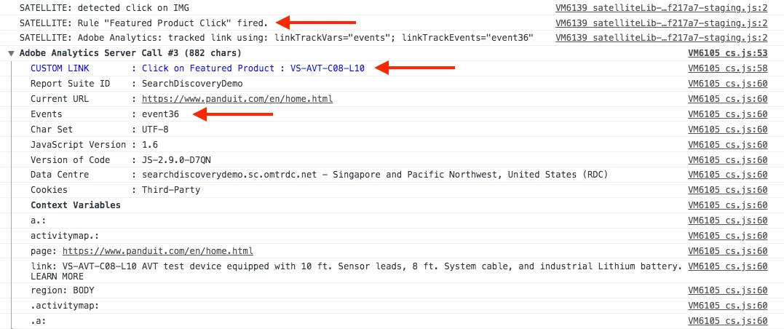Select the 'a.:' context variable line
Image resolution: width=784 pixels, height=329 pixels.
click(39, 221)
